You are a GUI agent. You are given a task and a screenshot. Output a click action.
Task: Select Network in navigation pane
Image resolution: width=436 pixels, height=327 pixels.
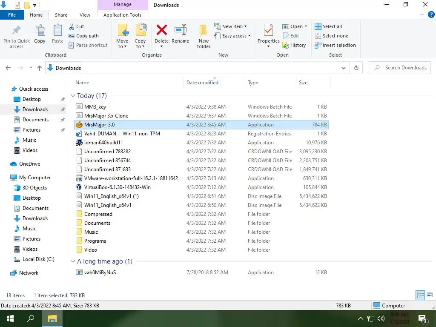tap(24, 273)
